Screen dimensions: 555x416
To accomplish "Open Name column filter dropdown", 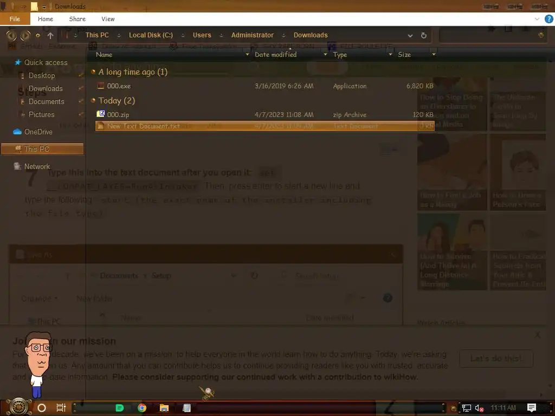I will [247, 55].
